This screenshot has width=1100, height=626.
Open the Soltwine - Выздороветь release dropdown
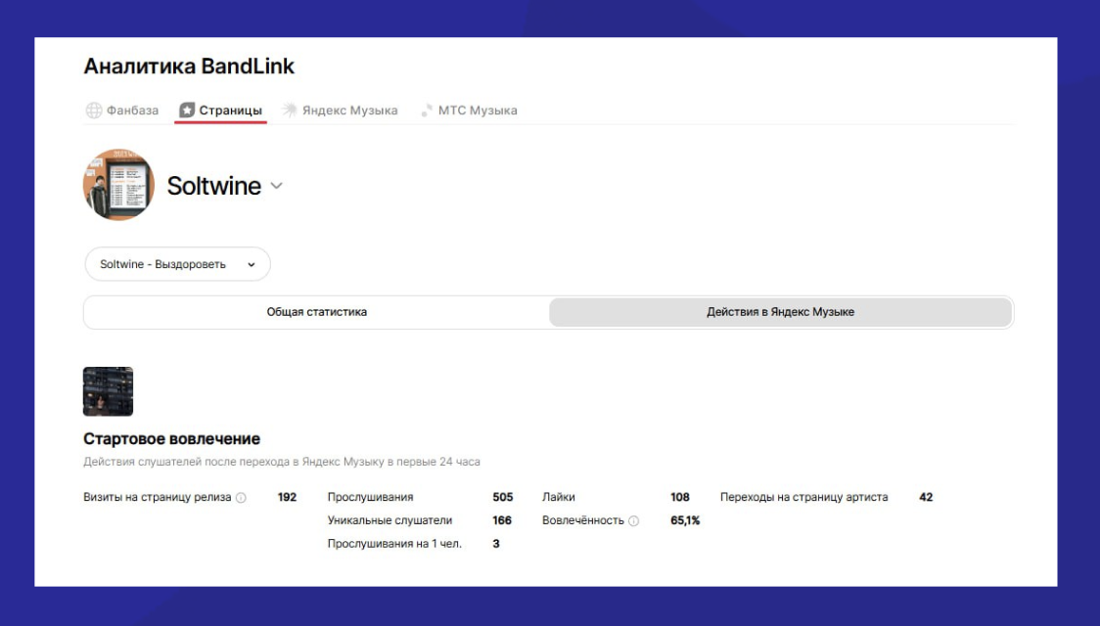(176, 264)
